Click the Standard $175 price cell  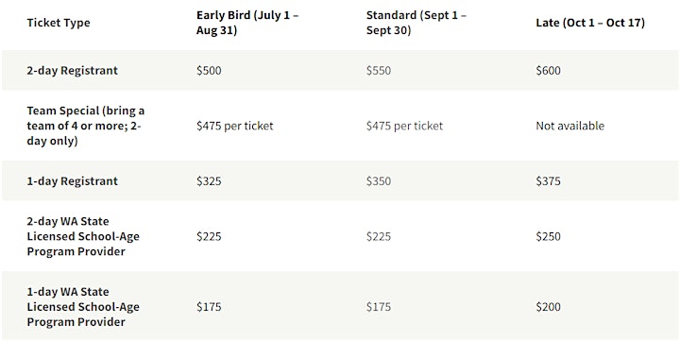pos(379,307)
